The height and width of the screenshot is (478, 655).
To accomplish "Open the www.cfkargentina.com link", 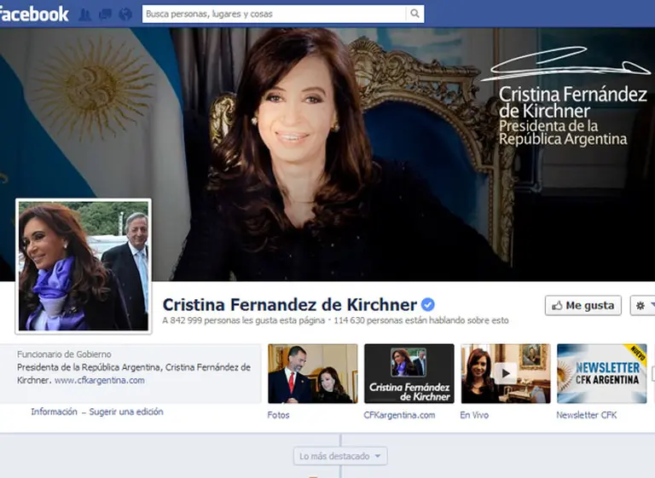I will point(100,380).
